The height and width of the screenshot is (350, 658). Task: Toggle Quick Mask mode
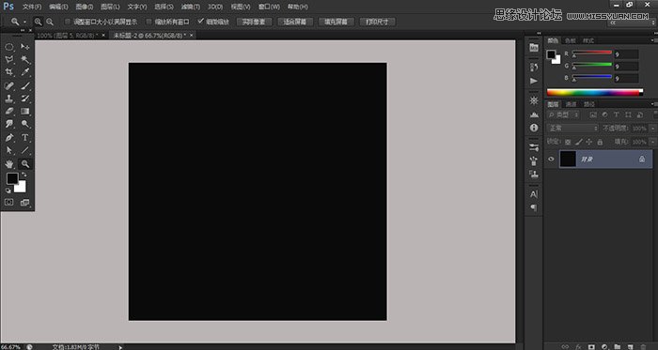pyautogui.click(x=8, y=203)
